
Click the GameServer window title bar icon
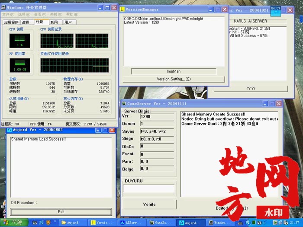[124, 104]
